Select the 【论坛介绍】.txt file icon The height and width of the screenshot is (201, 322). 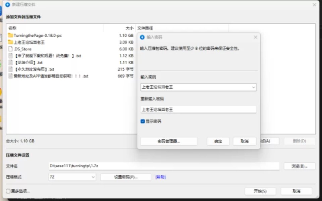(10, 62)
